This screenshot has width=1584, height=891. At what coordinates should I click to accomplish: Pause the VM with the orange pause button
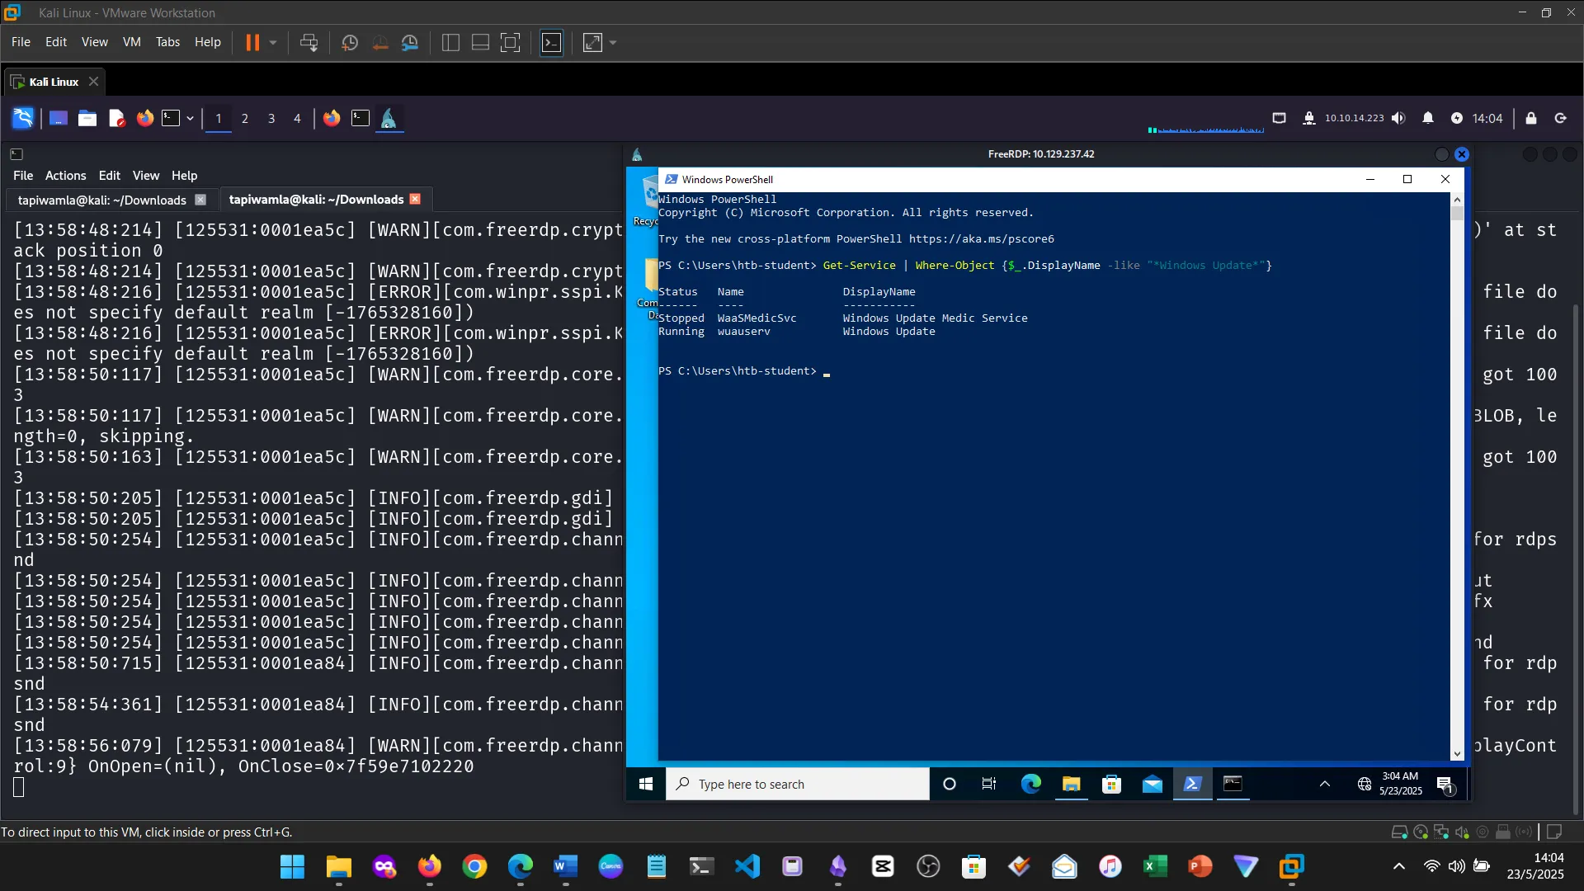(252, 42)
